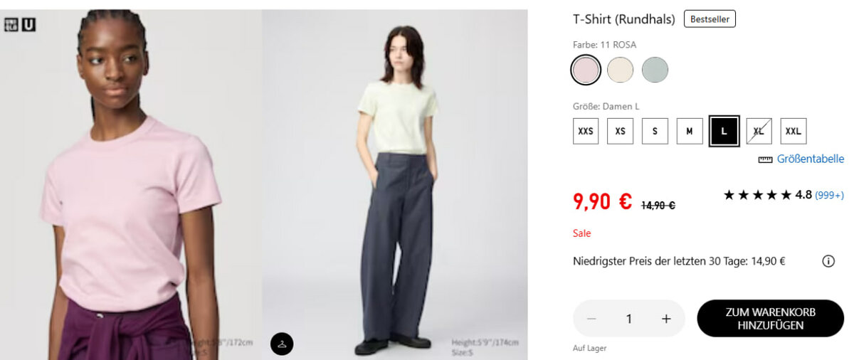The image size is (854, 360).
Task: Pick size XXL
Action: [793, 131]
